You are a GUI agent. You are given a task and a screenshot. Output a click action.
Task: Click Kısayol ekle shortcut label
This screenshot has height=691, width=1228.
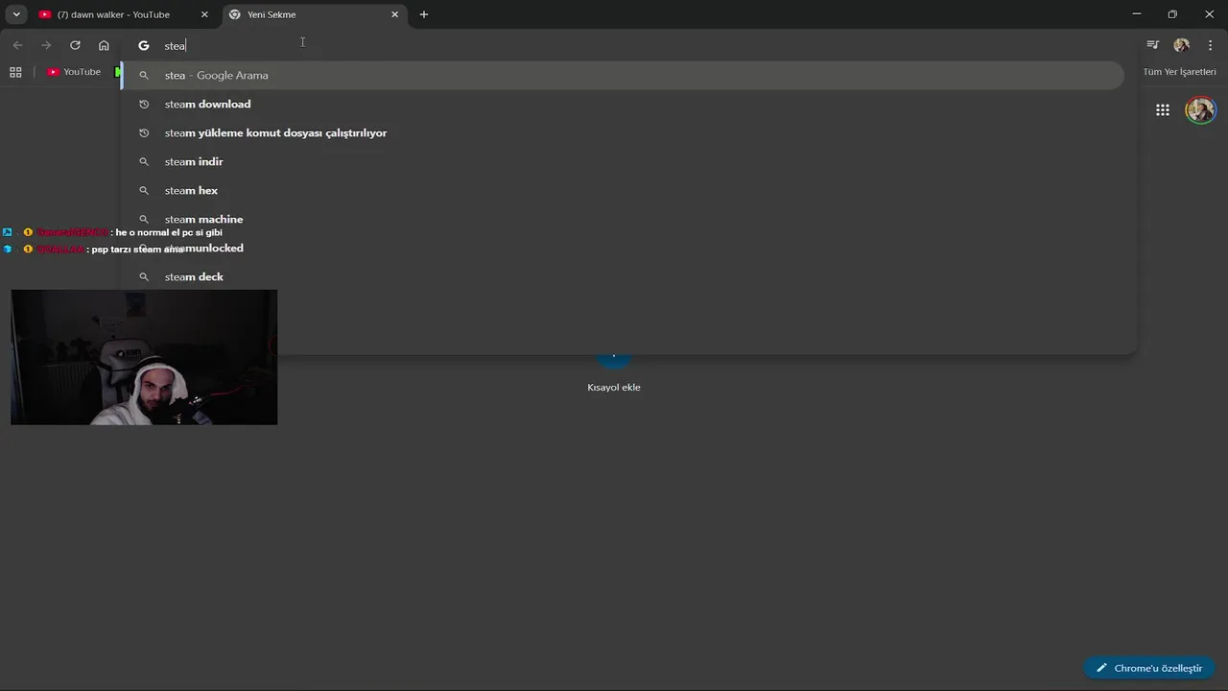click(614, 388)
